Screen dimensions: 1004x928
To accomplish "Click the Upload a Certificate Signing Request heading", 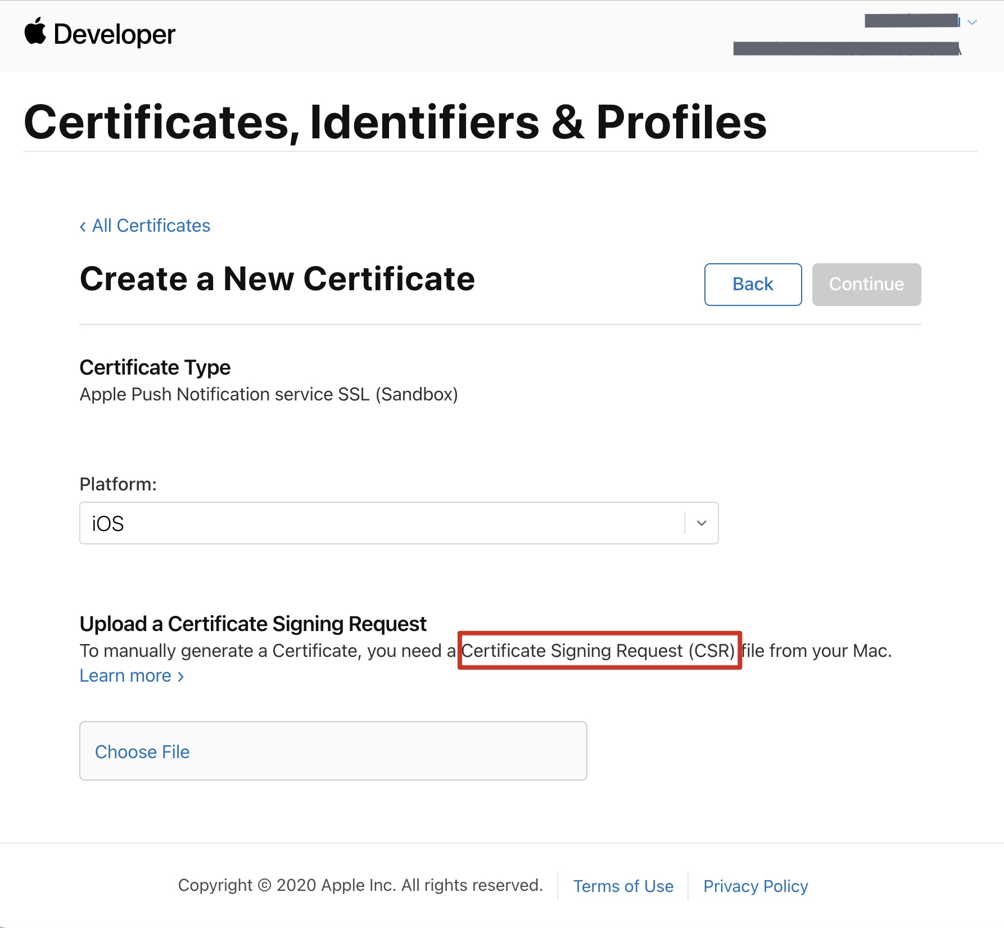I will coord(253,624).
